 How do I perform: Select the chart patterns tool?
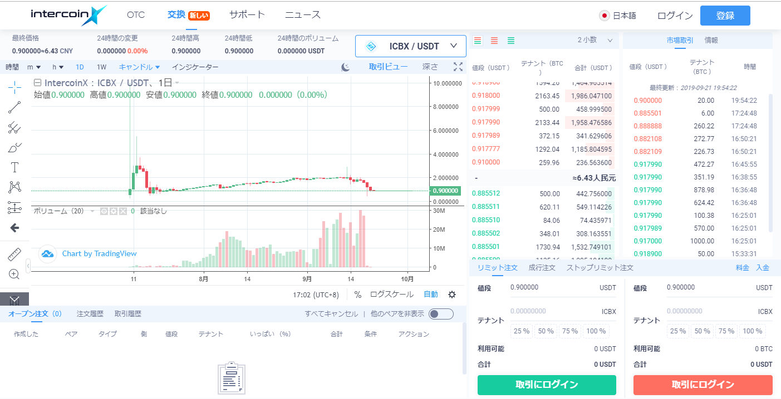click(x=15, y=187)
